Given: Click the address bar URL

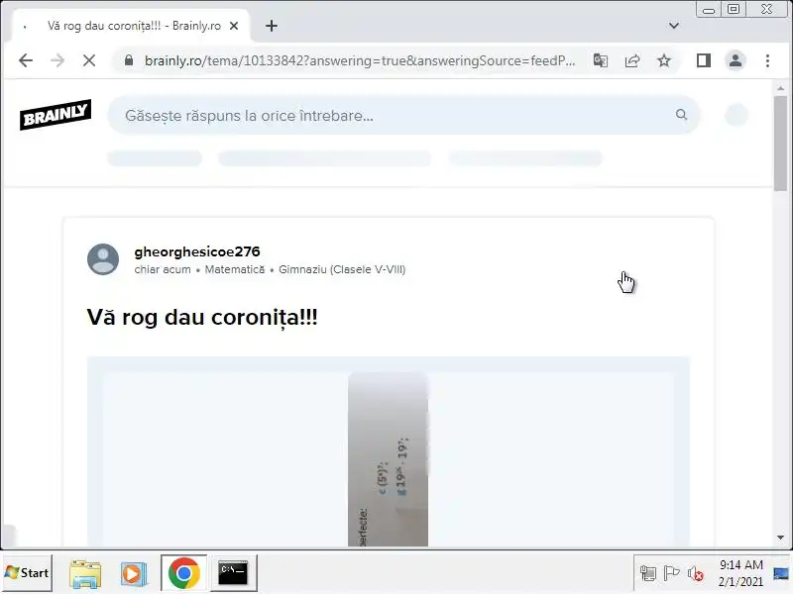Looking at the screenshot, I should 359,60.
